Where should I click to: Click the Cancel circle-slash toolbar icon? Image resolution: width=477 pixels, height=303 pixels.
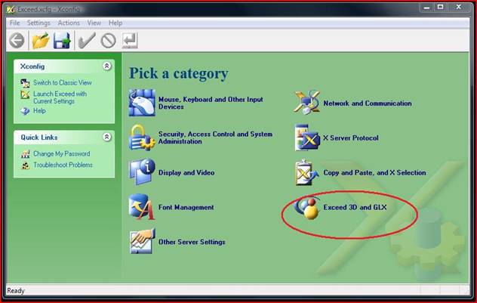(x=108, y=41)
